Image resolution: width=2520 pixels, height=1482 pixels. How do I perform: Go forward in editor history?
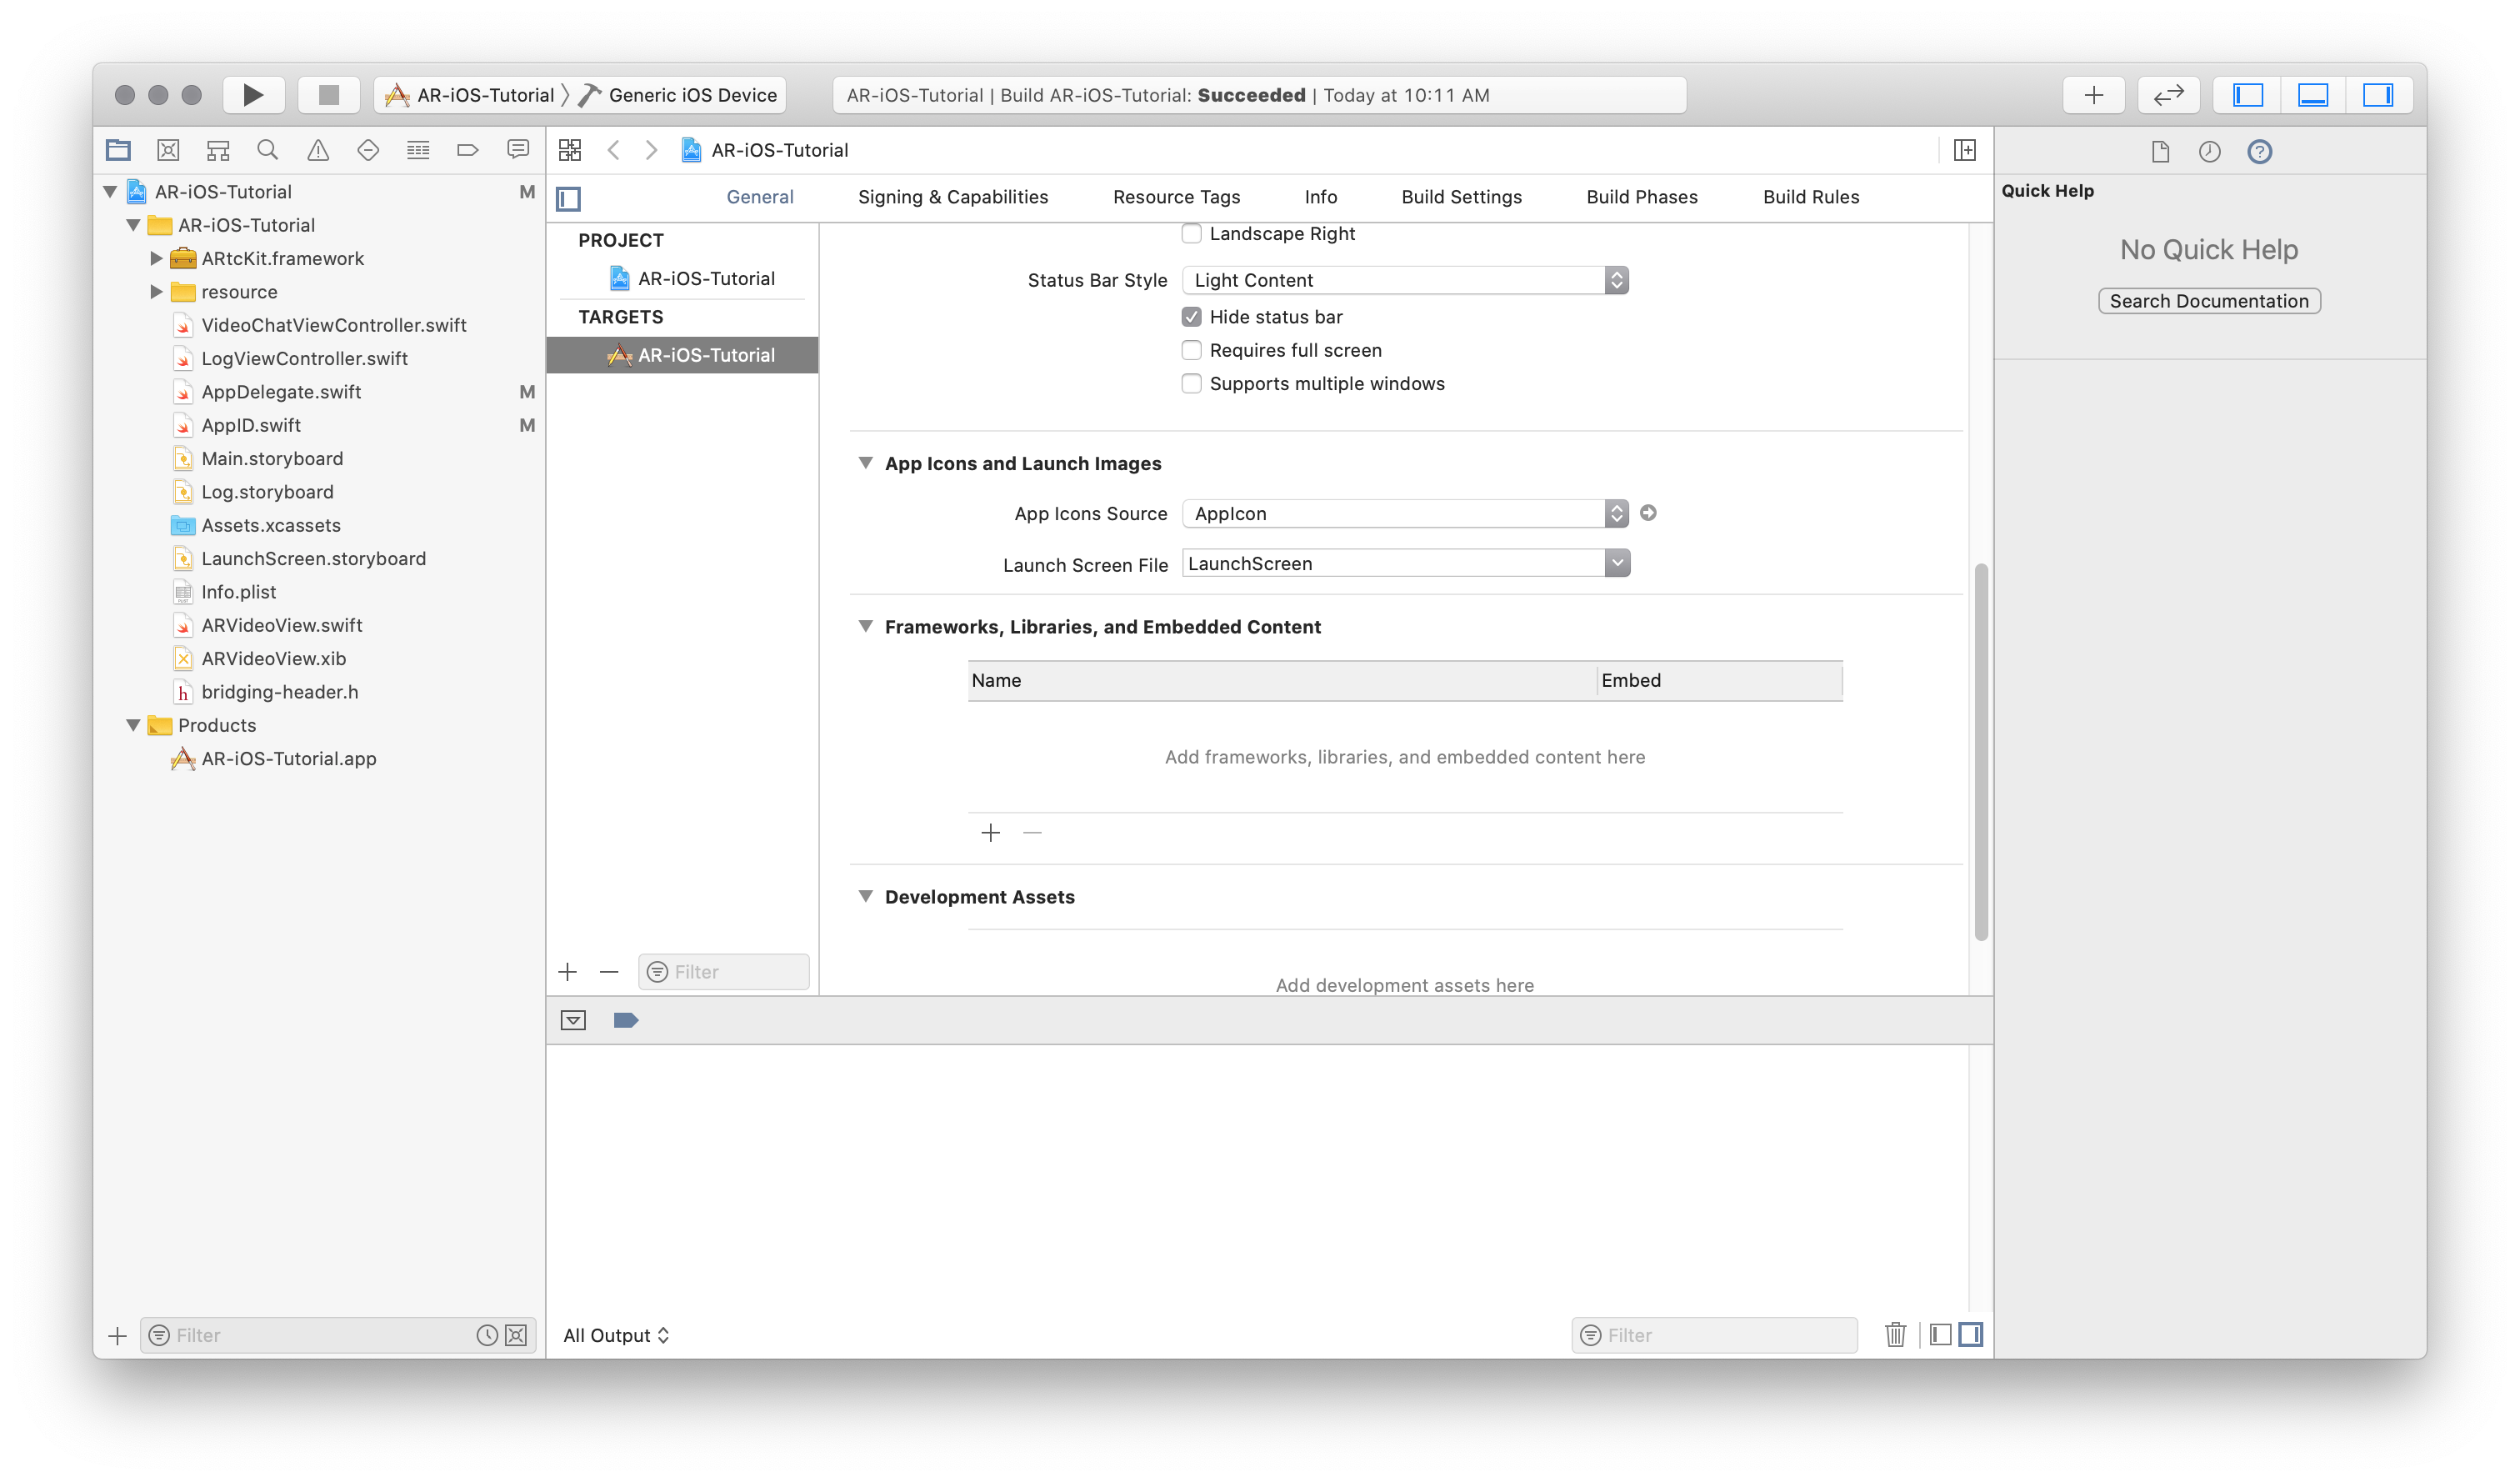(x=652, y=150)
